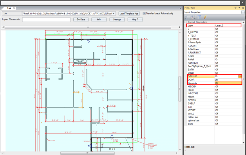Sort properties alphabetically with A-Z icon
The height and width of the screenshot is (155, 246).
click(193, 17)
